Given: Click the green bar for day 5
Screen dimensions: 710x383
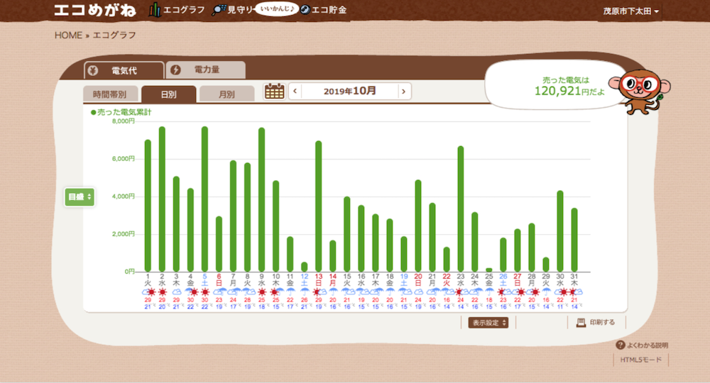Looking at the screenshot, I should [x=204, y=199].
